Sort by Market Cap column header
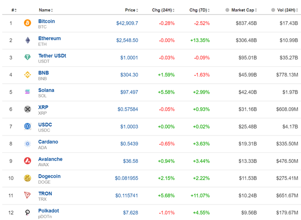Image resolution: width=301 pixels, height=220 pixels. tap(245, 10)
